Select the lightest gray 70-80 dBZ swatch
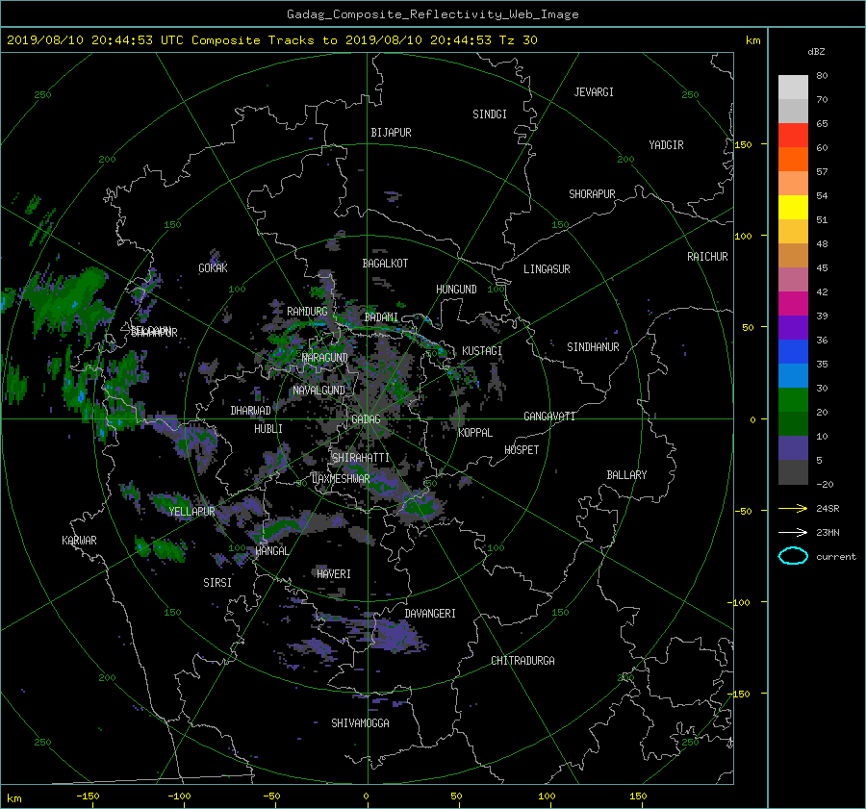 click(793, 88)
